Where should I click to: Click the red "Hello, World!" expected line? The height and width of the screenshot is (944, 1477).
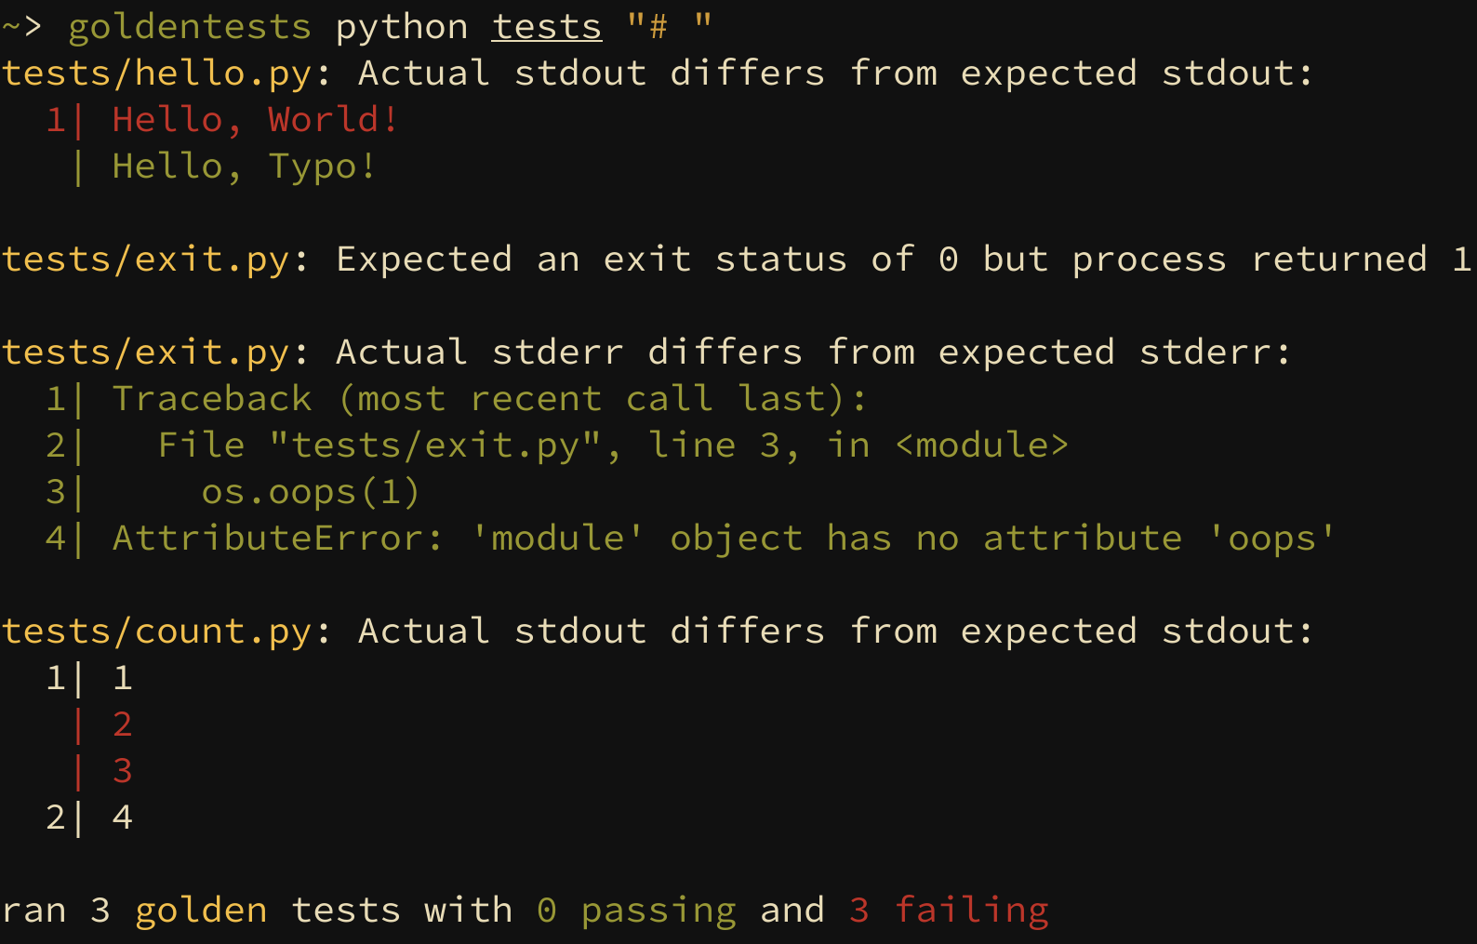(255, 120)
